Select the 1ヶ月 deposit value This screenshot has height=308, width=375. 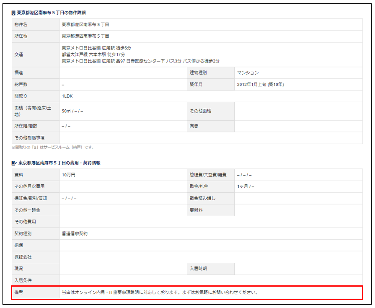pos(246,186)
